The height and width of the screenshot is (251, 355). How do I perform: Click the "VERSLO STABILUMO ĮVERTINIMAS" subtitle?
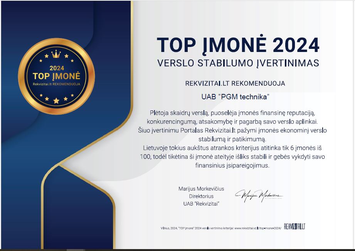[x=238, y=63]
